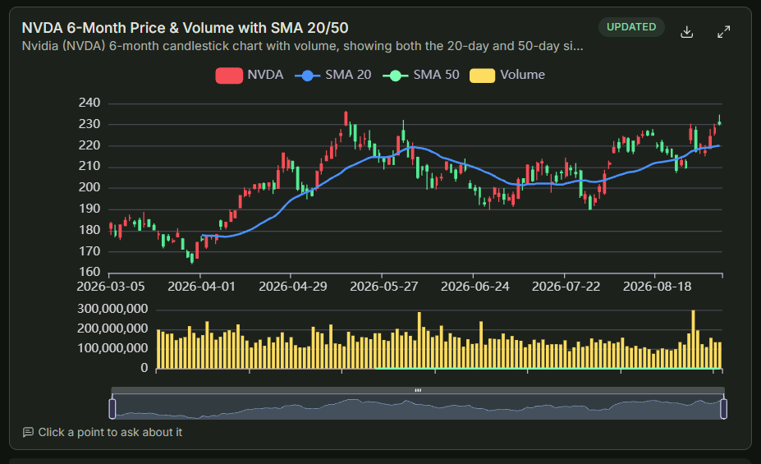Click the yellow Volume legend swatch
The height and width of the screenshot is (464, 761).
pyautogui.click(x=483, y=76)
